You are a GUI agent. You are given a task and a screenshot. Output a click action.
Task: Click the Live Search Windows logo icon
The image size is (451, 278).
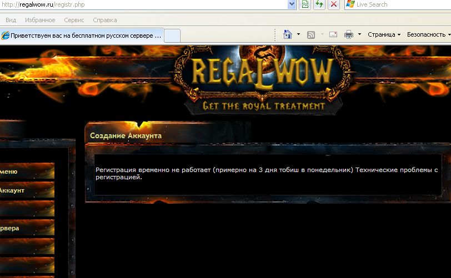tap(350, 4)
